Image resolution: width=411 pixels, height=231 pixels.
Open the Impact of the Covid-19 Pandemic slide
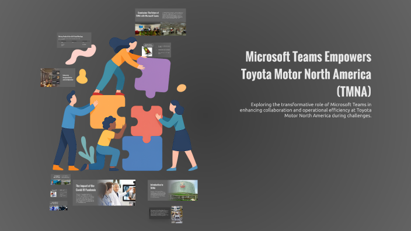(x=104, y=192)
